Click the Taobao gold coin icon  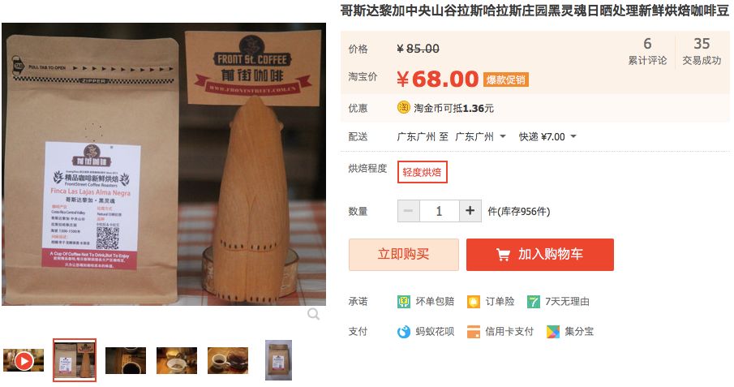tap(404, 108)
